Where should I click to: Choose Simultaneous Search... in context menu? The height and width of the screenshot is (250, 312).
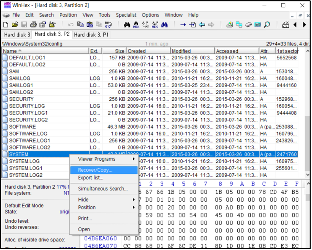[x=104, y=189]
